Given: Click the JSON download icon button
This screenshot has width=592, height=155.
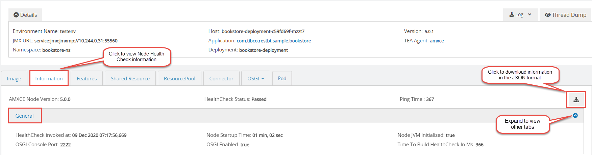Looking at the screenshot, I should [x=576, y=100].
